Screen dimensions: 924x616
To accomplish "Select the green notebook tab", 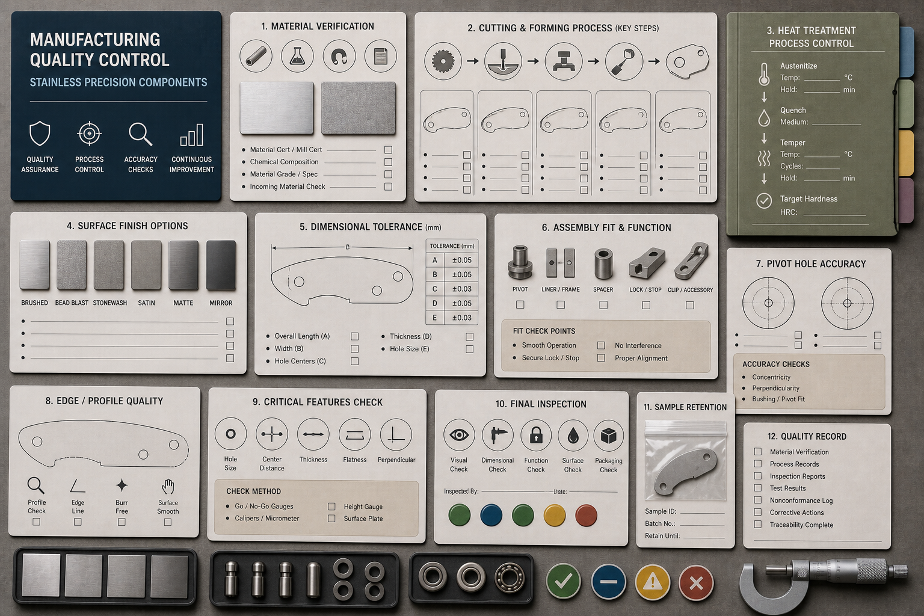I will (x=905, y=103).
